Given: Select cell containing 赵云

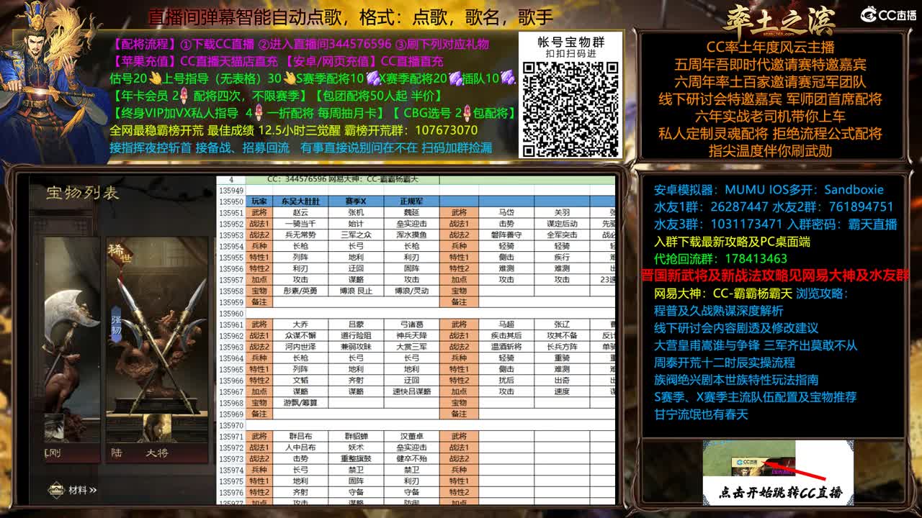Looking at the screenshot, I should [x=300, y=213].
